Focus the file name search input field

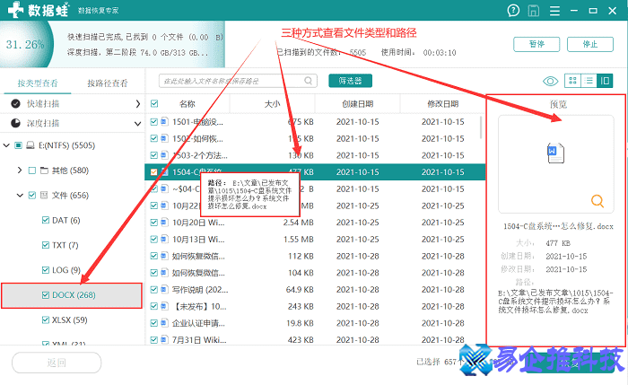click(238, 81)
